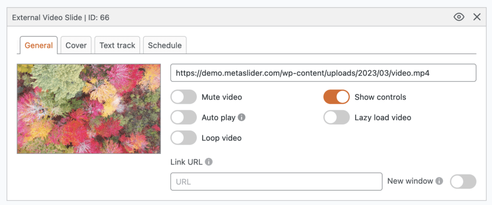This screenshot has width=492, height=205.
Task: Click the info icon beside Link URL
Action: (x=209, y=162)
